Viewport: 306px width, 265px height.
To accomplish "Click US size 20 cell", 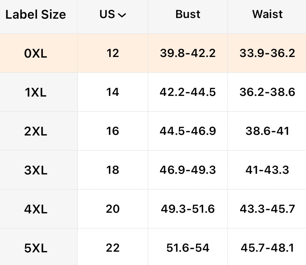I will [x=112, y=209].
